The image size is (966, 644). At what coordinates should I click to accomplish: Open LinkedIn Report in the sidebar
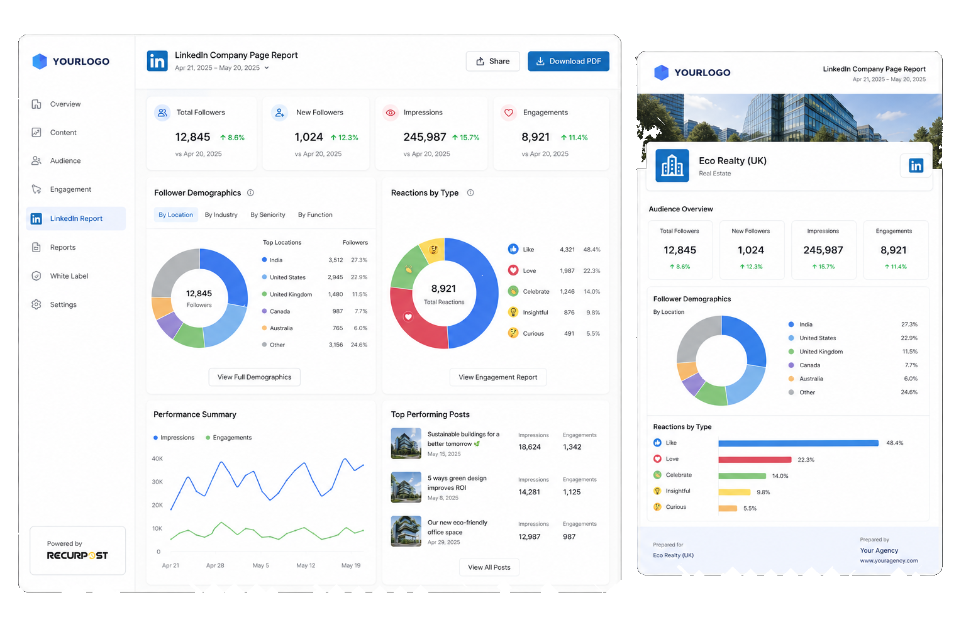(x=76, y=219)
